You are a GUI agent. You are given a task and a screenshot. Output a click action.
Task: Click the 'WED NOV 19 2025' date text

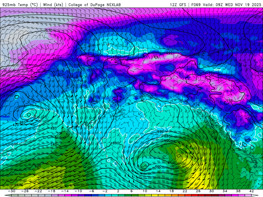click(243, 5)
